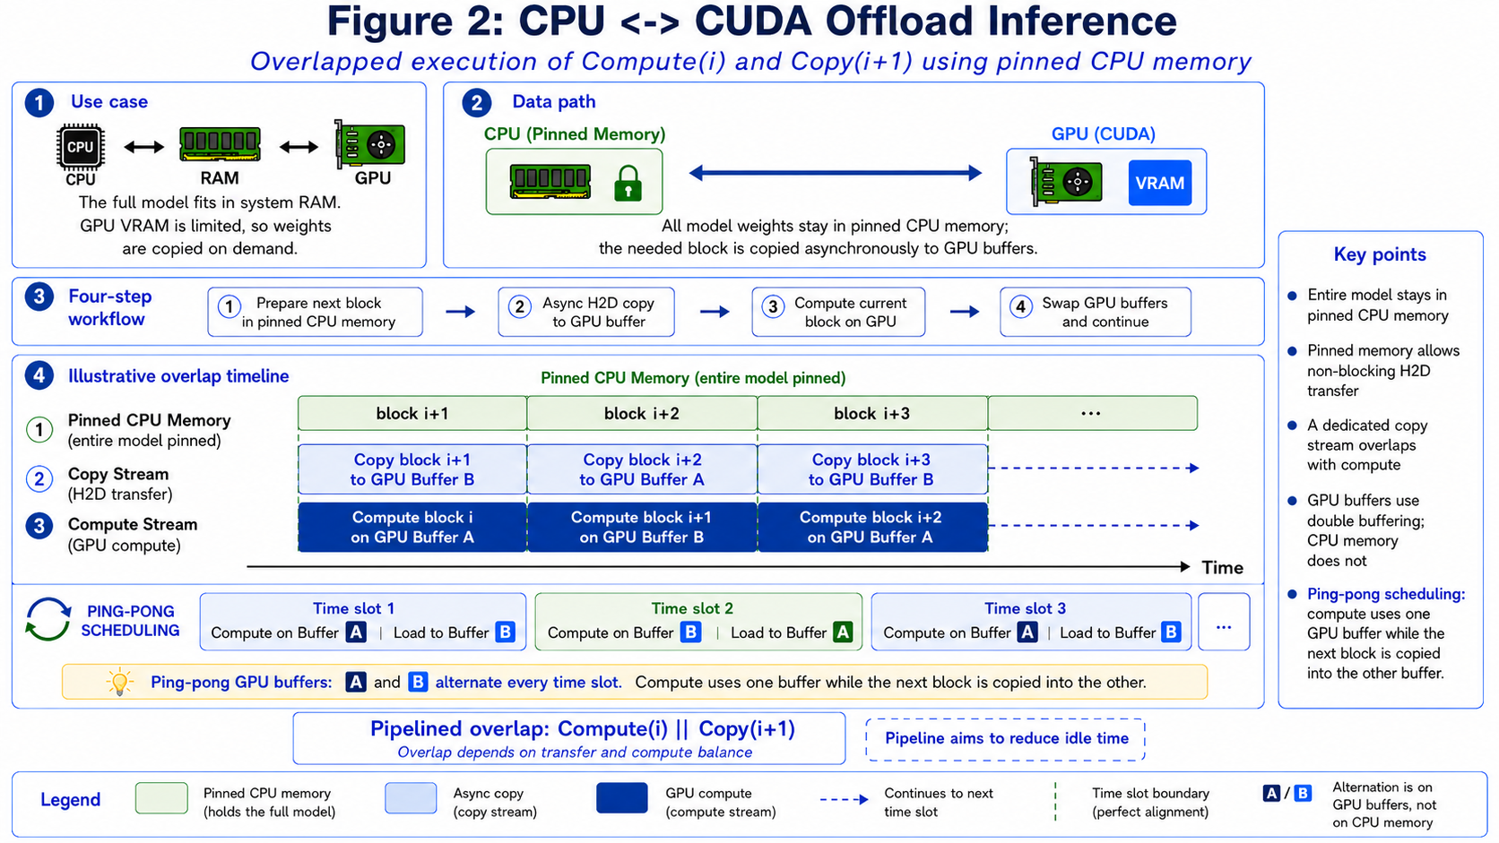
Task: Click Compute block i+2 on GPU Buffer A
Action: [872, 527]
